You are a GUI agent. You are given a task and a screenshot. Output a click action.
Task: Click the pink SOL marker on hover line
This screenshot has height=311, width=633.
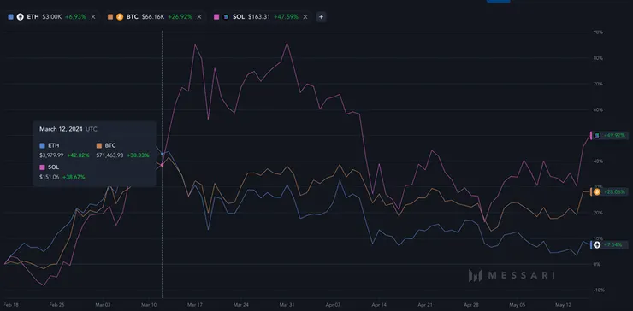(x=162, y=165)
